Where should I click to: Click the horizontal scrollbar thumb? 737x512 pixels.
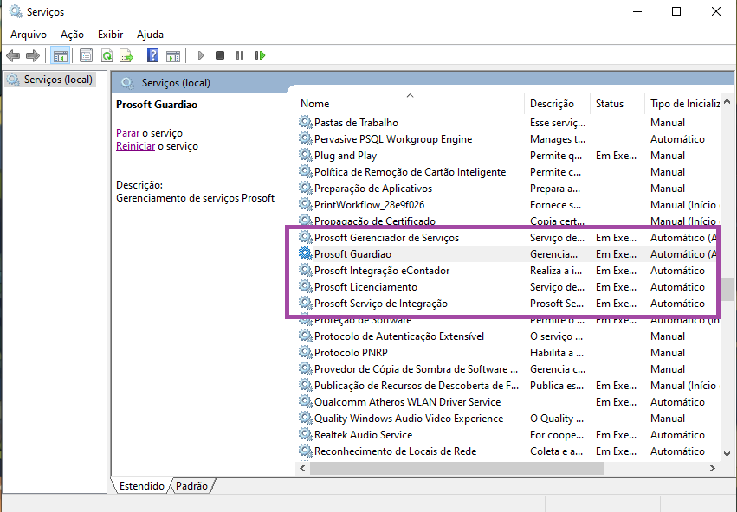[457, 469]
